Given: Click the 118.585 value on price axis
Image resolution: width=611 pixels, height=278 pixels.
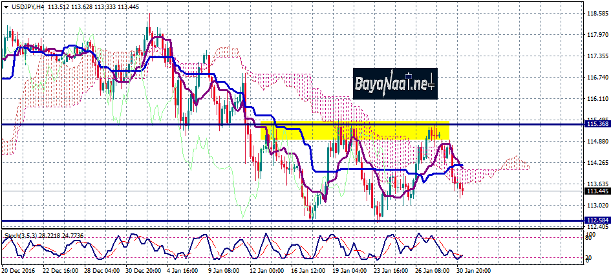Looking at the screenshot, I should (597, 13).
